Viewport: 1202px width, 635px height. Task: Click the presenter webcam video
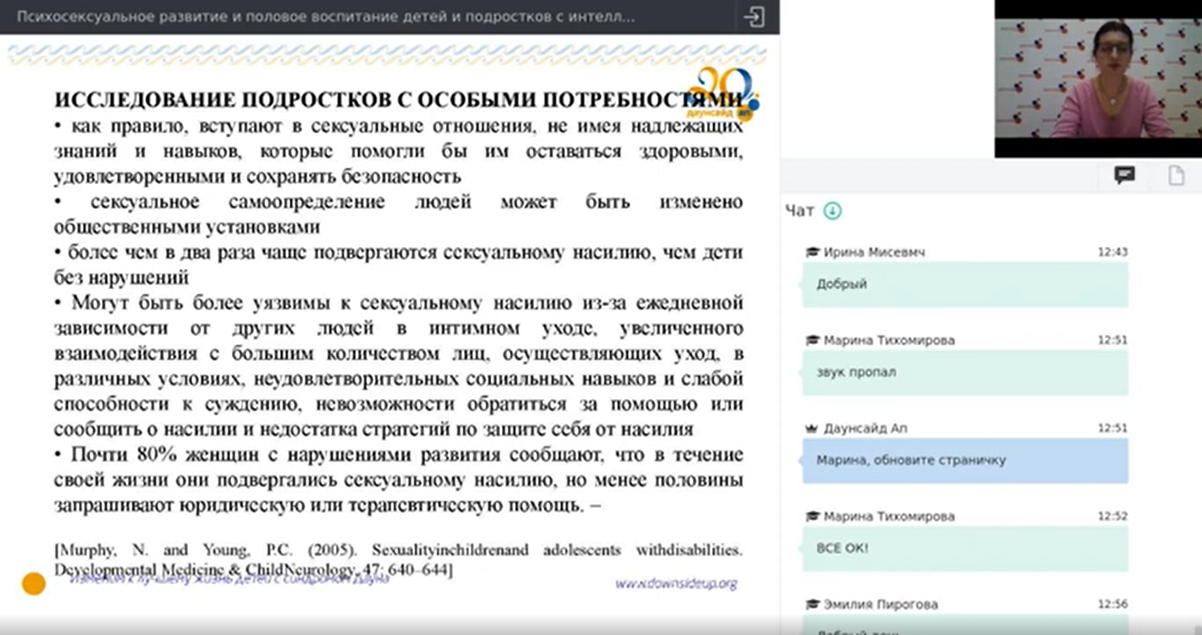tap(1098, 78)
